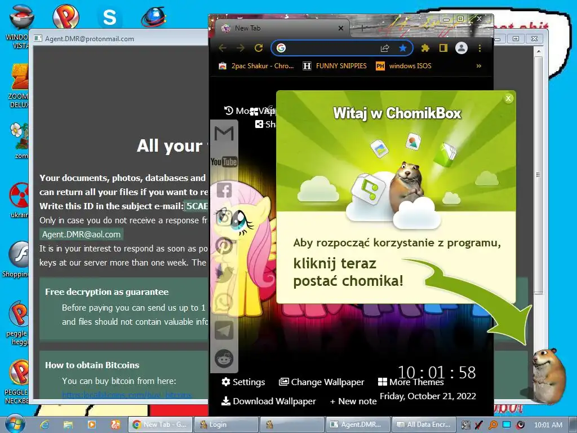Share this page icon in address bar
This screenshot has width=577, height=433.
pyautogui.click(x=385, y=48)
